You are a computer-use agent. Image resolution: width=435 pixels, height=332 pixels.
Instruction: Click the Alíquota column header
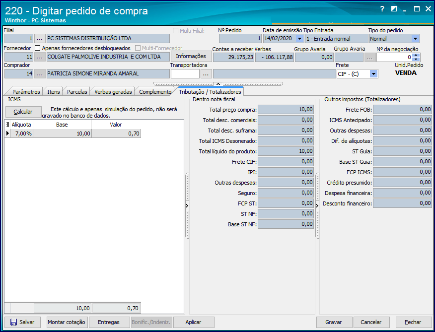point(21,125)
